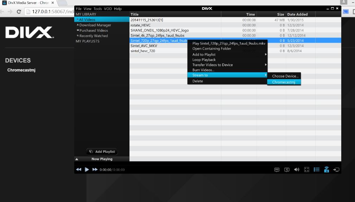Choose Open Containing Folder
The image size is (355, 202).
tap(228, 49)
